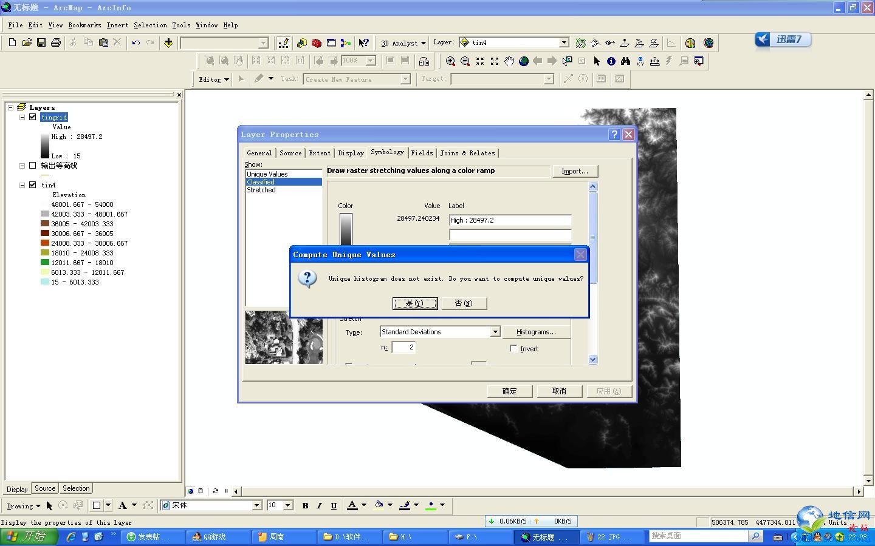Click the Print icon

click(x=56, y=42)
